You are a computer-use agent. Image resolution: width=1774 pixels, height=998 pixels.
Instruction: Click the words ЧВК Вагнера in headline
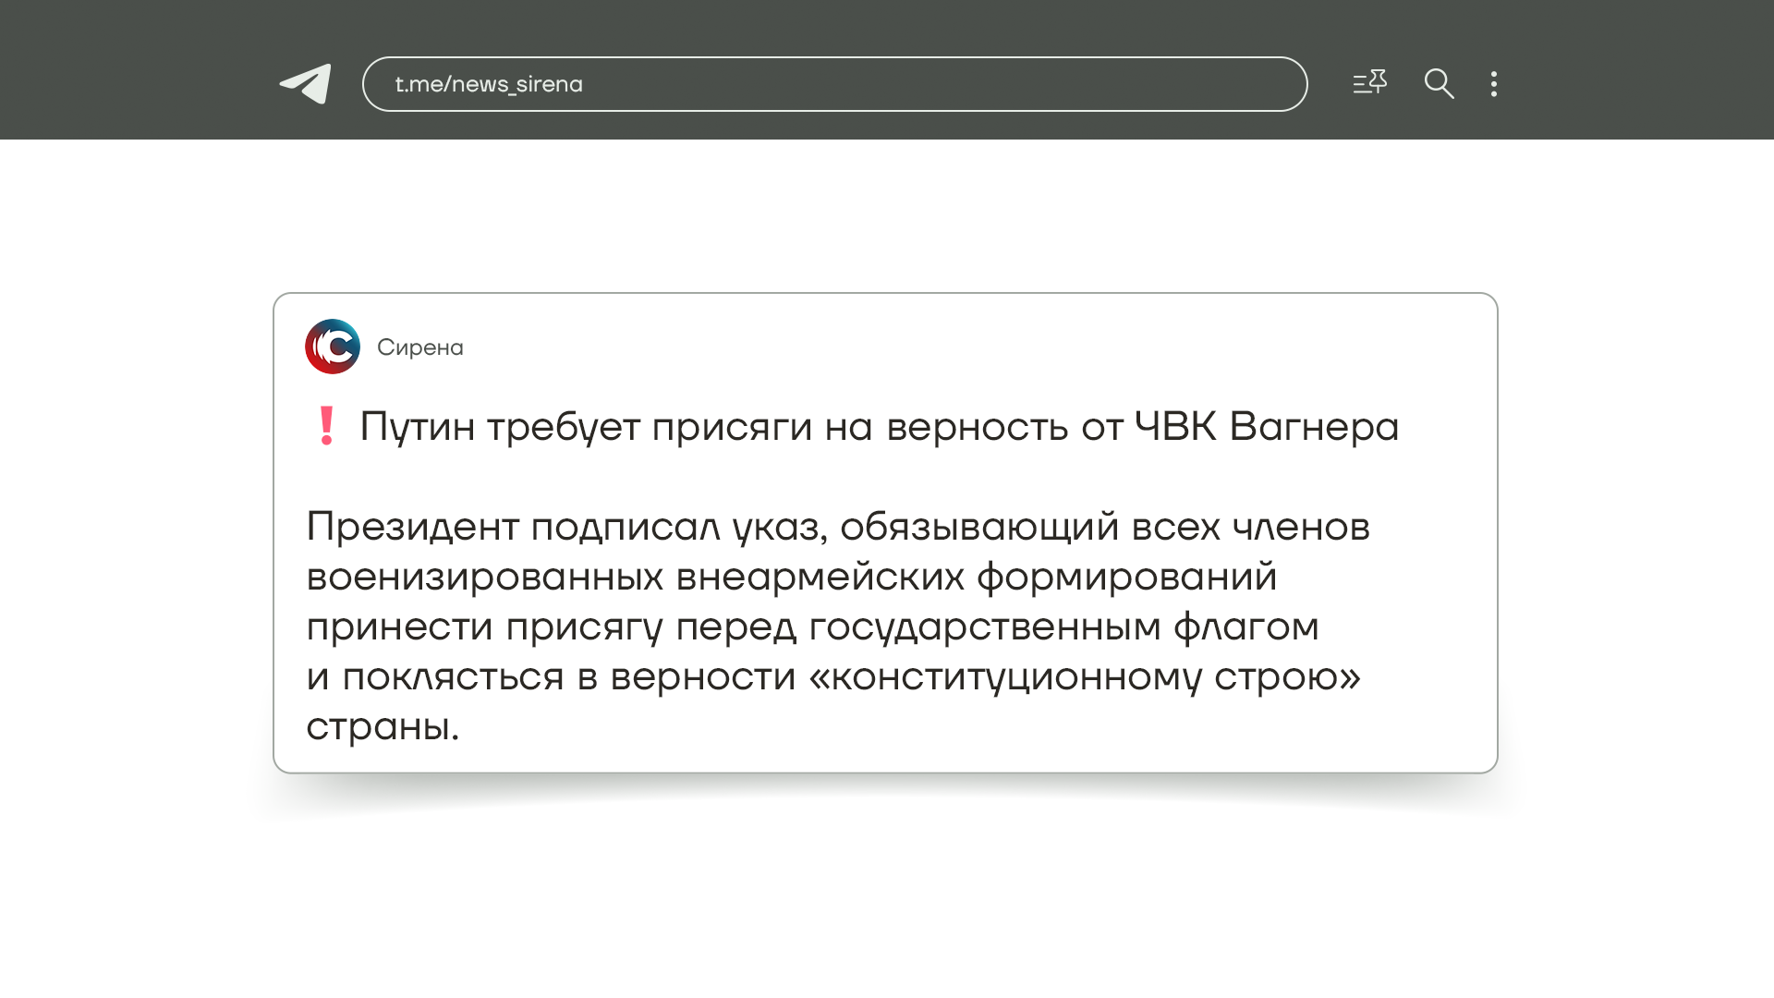pyautogui.click(x=1266, y=427)
